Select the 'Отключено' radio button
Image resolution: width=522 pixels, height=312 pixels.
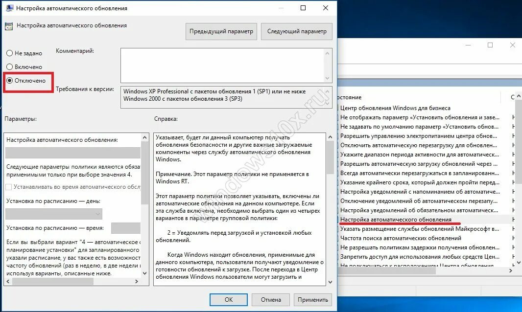[10, 81]
